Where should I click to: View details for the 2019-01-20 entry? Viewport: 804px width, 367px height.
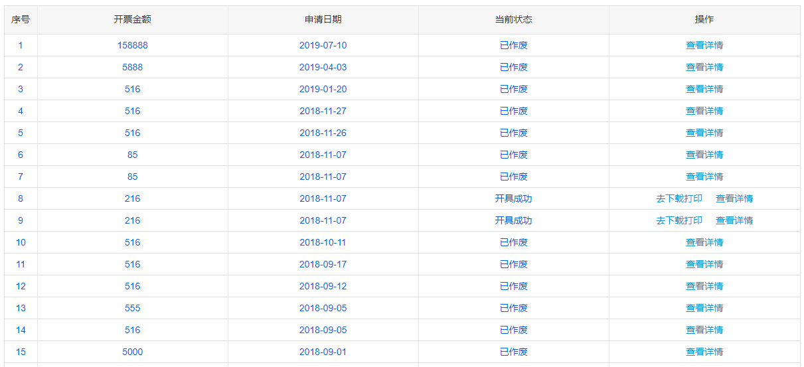pyautogui.click(x=704, y=89)
